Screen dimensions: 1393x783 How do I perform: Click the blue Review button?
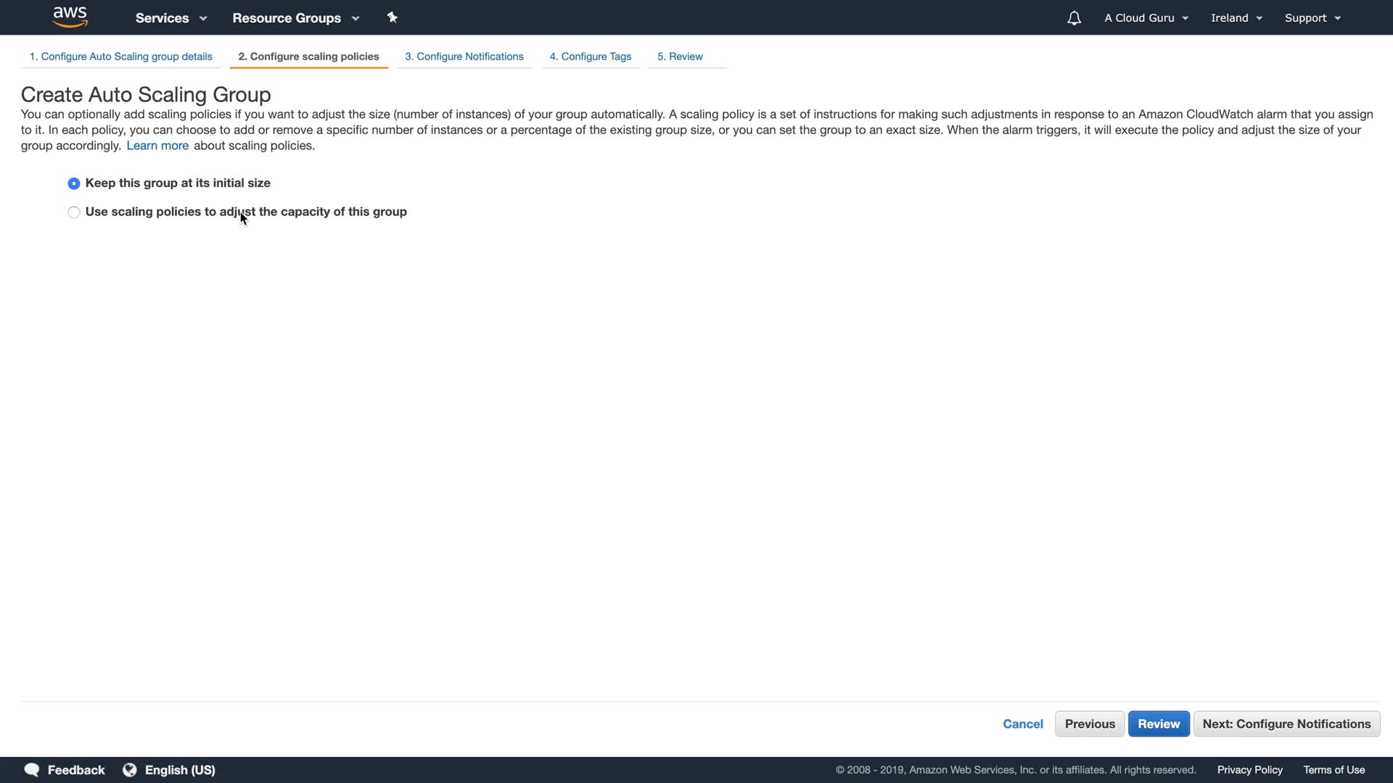click(x=1159, y=724)
